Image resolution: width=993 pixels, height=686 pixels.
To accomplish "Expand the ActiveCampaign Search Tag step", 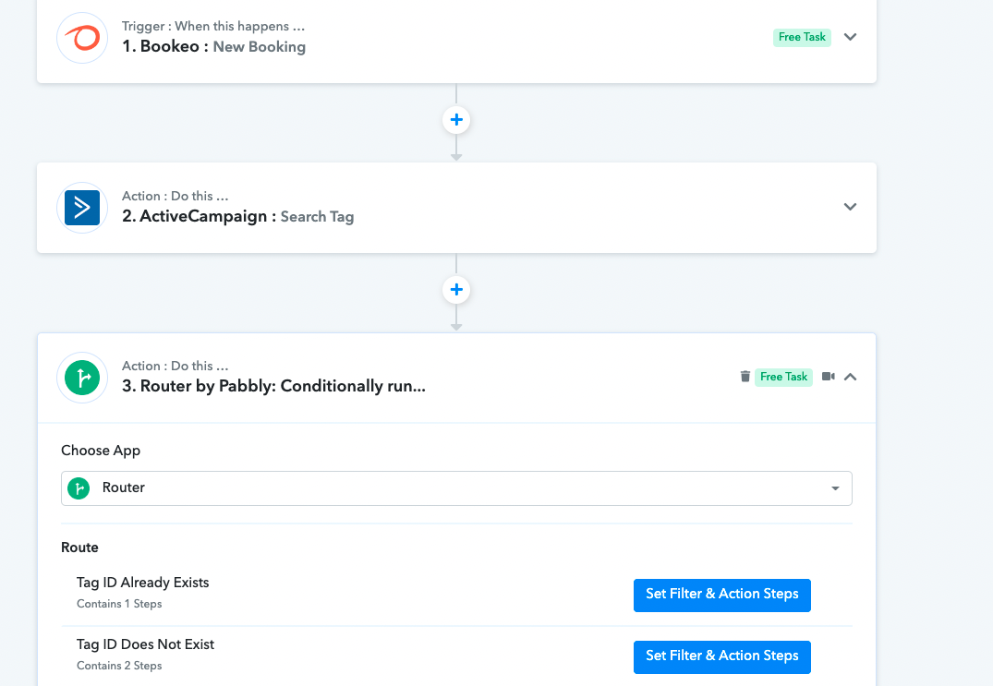I will coord(850,206).
